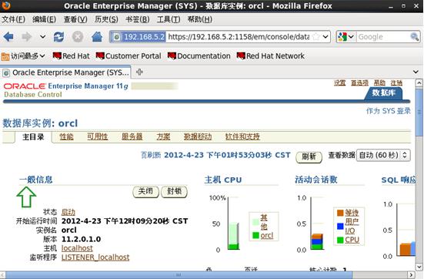Click the vertical scrollbar up arrow
Image resolution: width=424 pixels, height=279 pixels.
[419, 82]
